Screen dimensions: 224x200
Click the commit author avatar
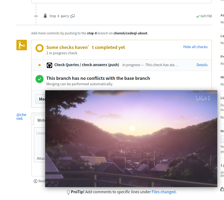(x=45, y=16)
